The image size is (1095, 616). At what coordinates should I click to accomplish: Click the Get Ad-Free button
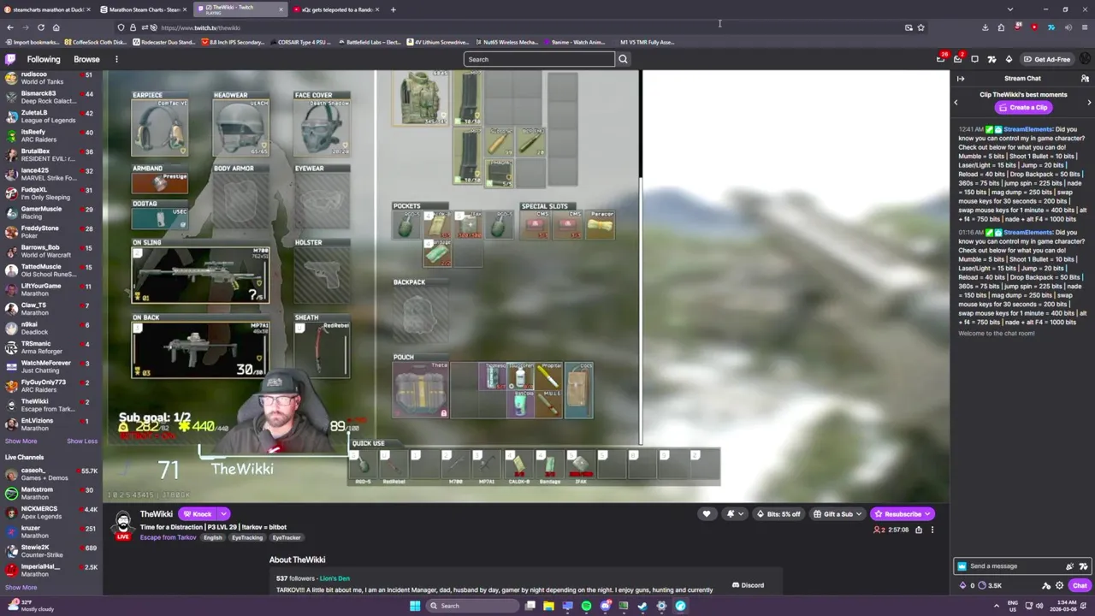1047,59
